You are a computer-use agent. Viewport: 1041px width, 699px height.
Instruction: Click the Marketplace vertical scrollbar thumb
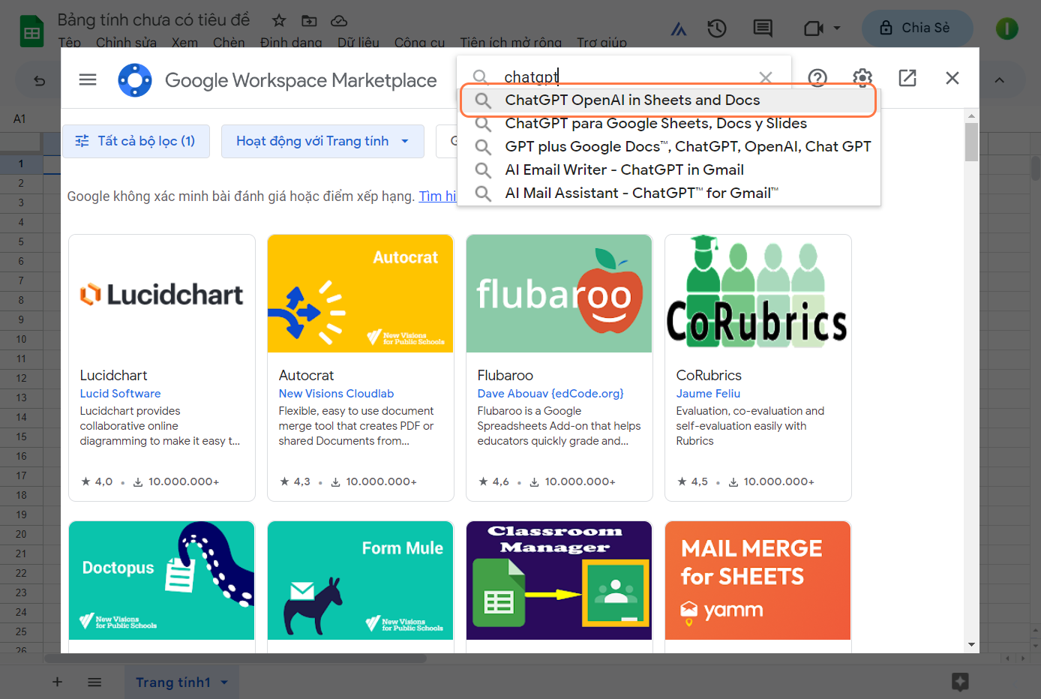point(971,142)
